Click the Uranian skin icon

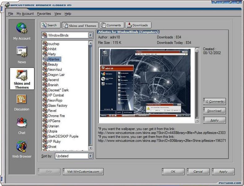(45, 126)
